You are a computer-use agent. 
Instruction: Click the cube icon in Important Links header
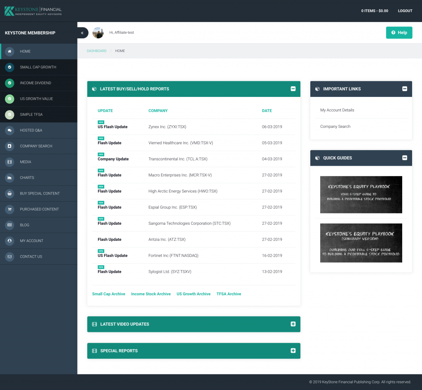pyautogui.click(x=317, y=89)
